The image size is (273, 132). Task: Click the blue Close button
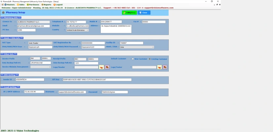coord(144,12)
